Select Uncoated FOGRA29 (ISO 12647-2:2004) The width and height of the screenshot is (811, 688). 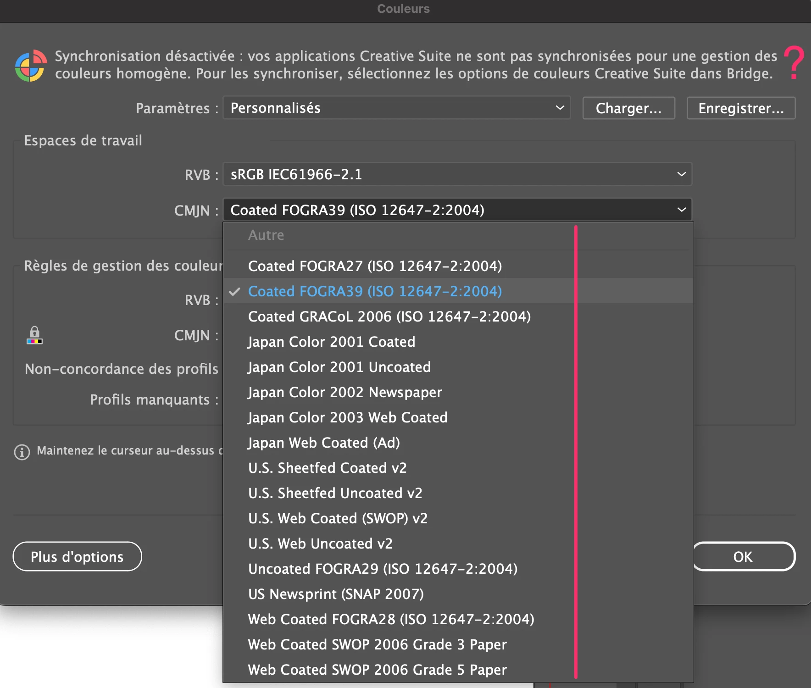pos(458,569)
